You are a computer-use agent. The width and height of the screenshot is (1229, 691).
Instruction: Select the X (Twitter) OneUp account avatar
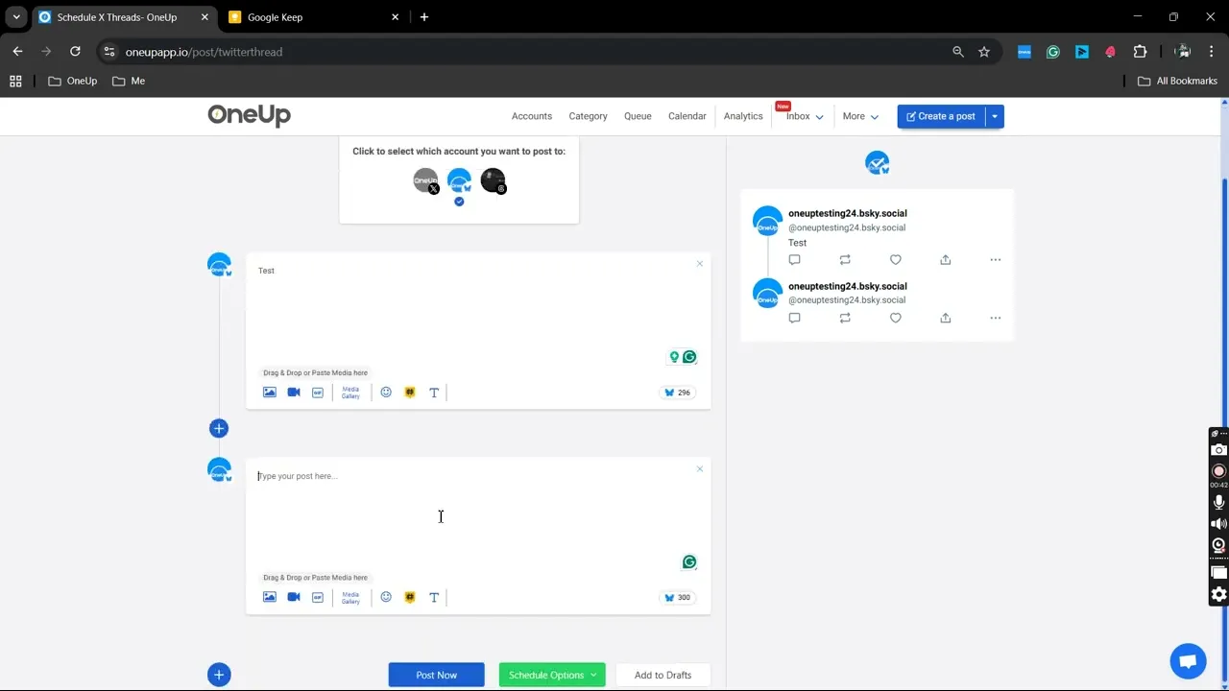tap(425, 180)
